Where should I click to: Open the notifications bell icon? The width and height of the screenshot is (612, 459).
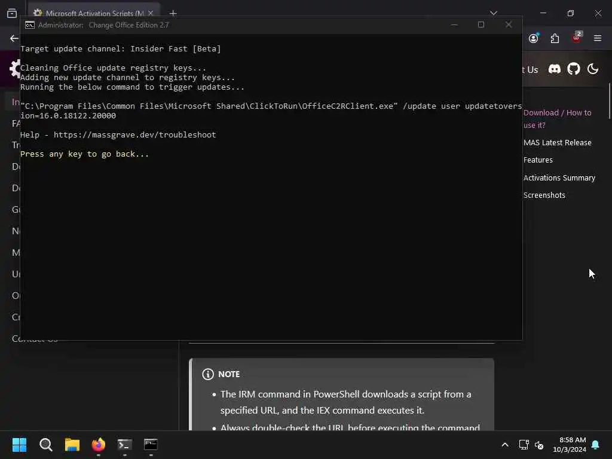596,445
